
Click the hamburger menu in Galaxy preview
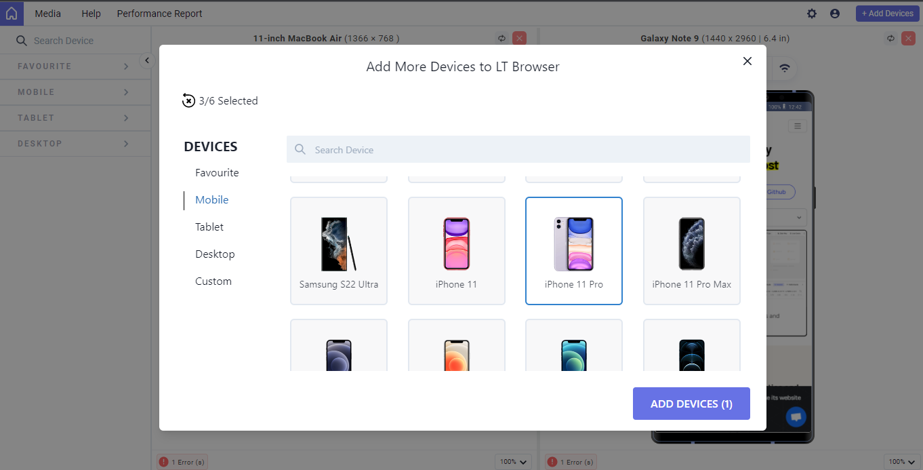tap(798, 126)
